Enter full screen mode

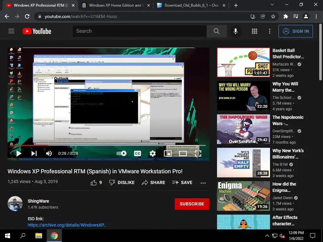tap(198, 153)
